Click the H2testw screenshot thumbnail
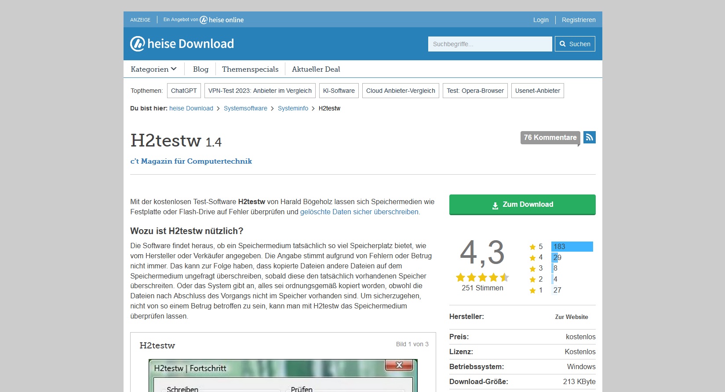The height and width of the screenshot is (392, 725). (283, 375)
